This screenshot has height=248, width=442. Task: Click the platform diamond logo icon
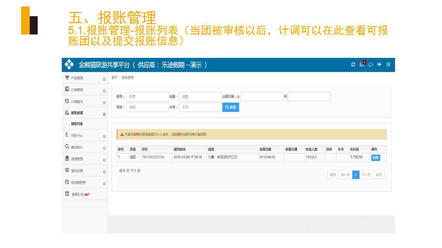[69, 65]
